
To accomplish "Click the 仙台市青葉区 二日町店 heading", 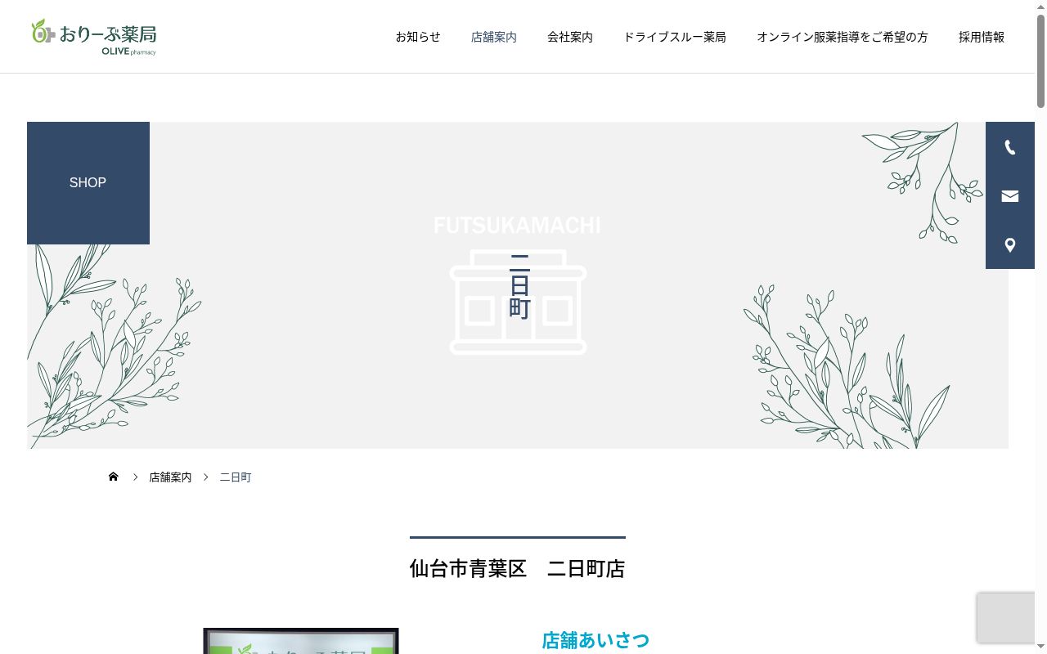I will 518,569.
